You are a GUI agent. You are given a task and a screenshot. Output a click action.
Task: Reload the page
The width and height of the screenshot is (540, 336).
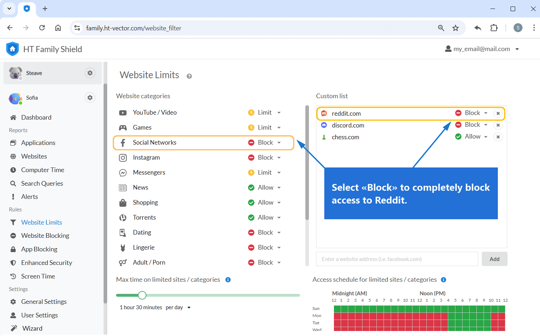coord(42,28)
